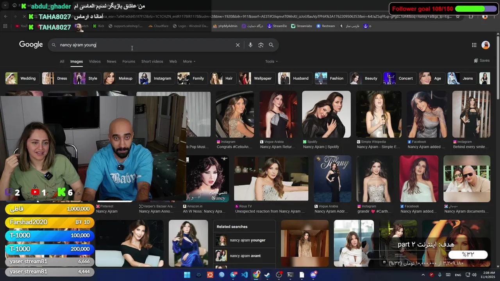Open the Pinterest 'Nancy Ajram' result caption

coord(107,212)
